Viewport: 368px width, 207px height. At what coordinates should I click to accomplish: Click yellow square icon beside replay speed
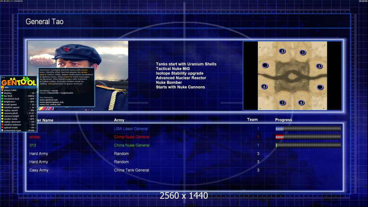tap(2, 110)
